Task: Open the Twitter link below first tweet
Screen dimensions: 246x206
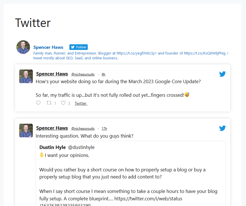Action: (81, 103)
